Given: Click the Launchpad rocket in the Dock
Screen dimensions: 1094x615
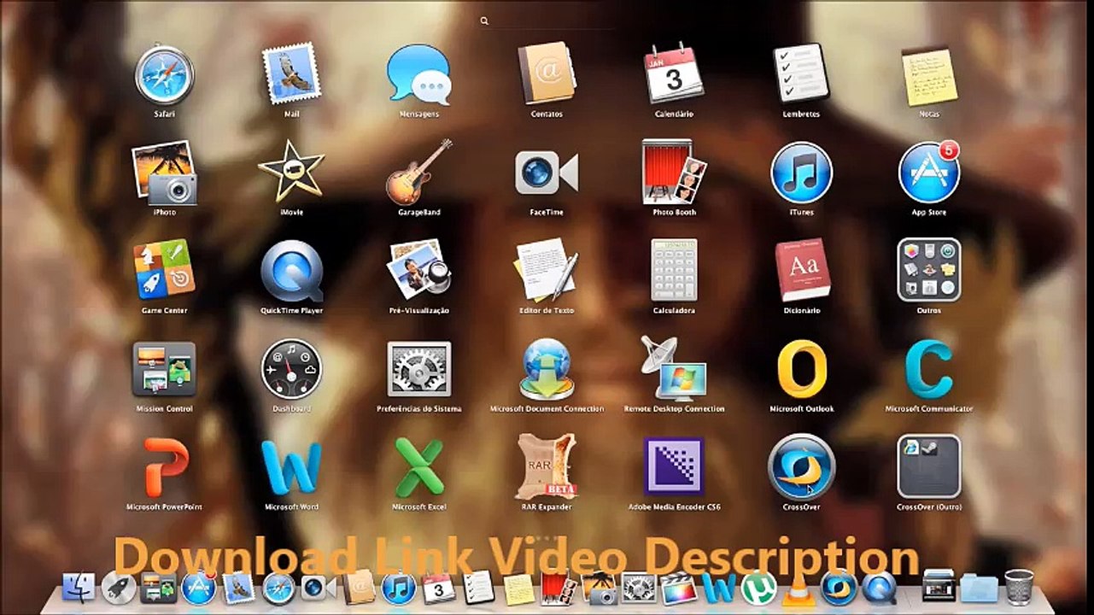Looking at the screenshot, I should tap(119, 588).
